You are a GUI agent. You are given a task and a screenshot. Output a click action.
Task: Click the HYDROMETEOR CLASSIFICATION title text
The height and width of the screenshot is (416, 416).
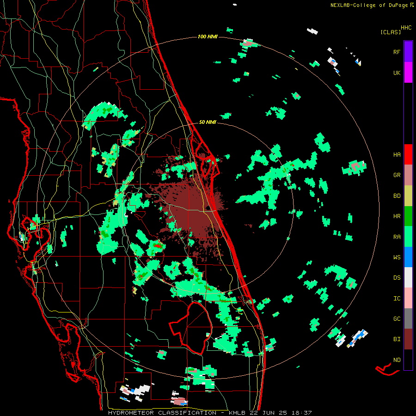coord(162,413)
